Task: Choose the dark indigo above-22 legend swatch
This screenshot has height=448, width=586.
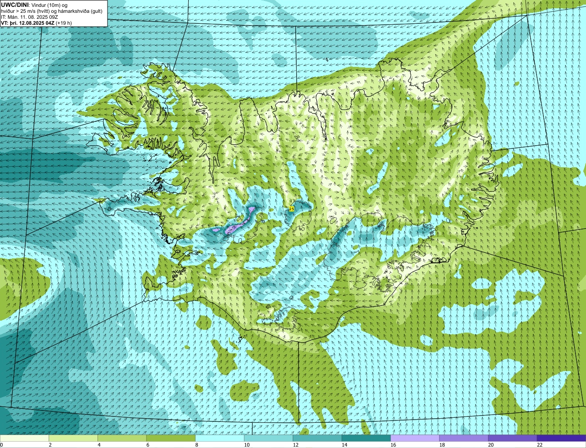Action: 561,438
